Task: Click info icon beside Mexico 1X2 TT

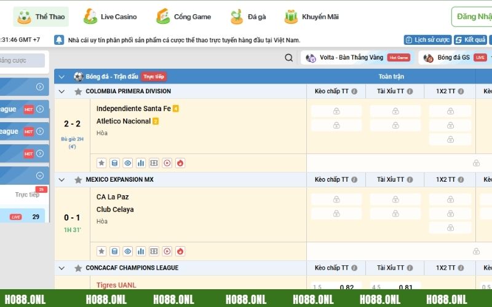Action: click(x=461, y=180)
